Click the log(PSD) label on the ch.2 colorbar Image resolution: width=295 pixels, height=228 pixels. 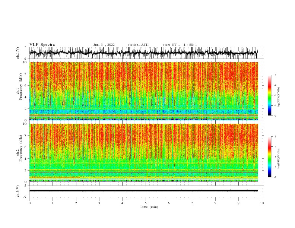pyautogui.click(x=279, y=159)
